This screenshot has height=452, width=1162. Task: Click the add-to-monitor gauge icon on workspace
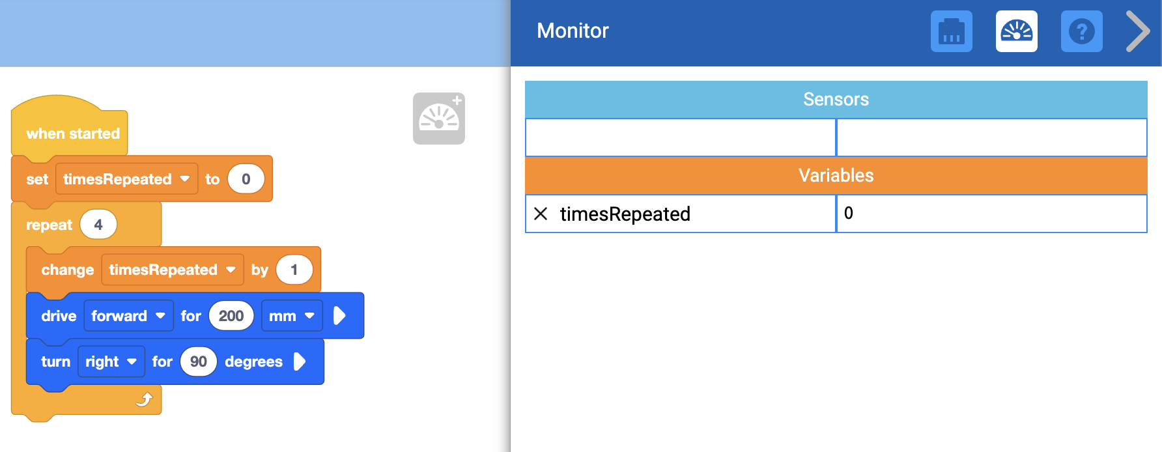(438, 118)
